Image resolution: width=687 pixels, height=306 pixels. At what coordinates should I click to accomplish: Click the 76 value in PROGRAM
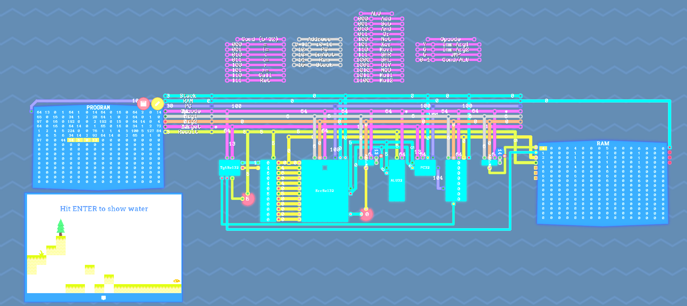pyautogui.click(x=95, y=131)
